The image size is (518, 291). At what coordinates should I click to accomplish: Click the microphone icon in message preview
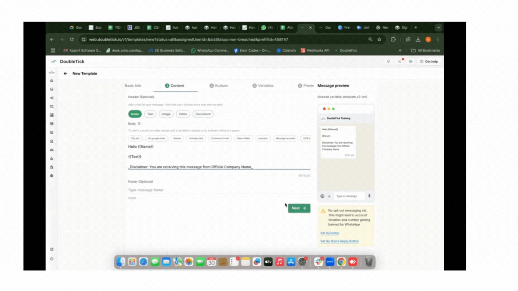point(369,196)
